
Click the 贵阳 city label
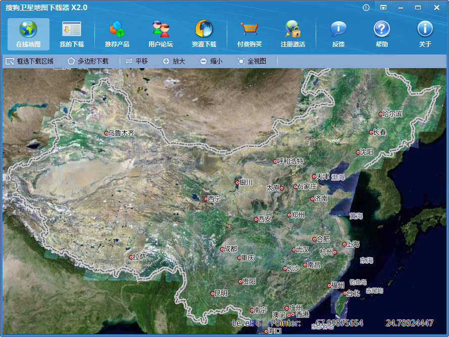pyautogui.click(x=249, y=282)
